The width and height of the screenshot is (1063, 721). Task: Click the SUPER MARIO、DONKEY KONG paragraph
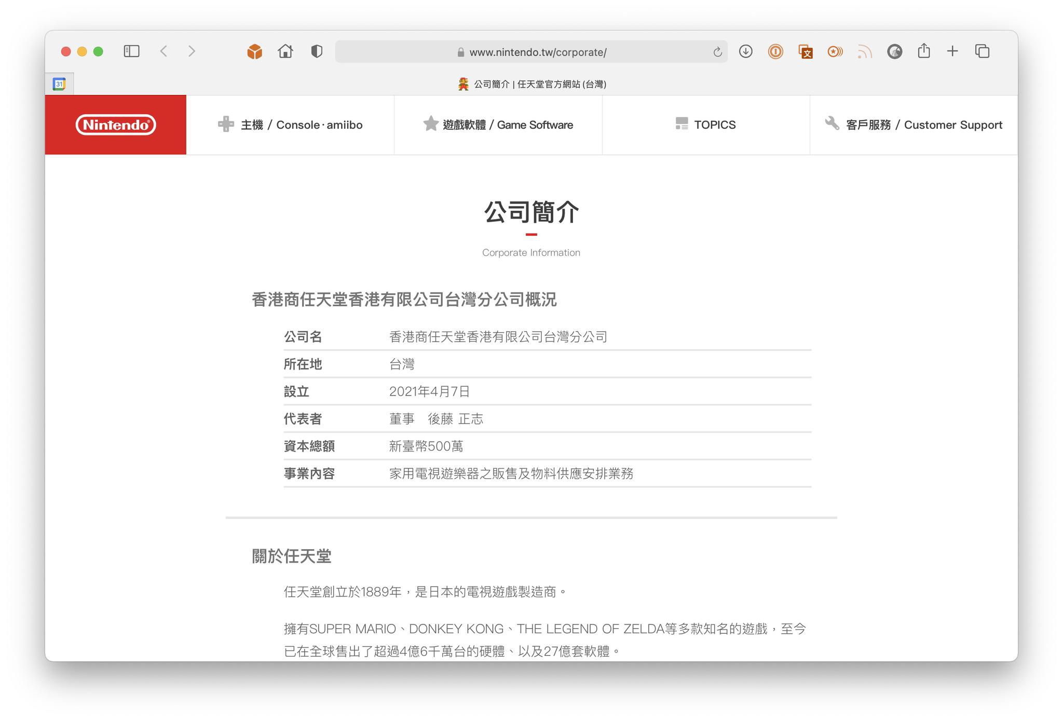(x=544, y=640)
